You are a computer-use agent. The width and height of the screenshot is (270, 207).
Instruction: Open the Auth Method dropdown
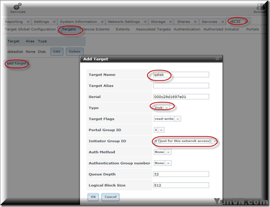163,152
